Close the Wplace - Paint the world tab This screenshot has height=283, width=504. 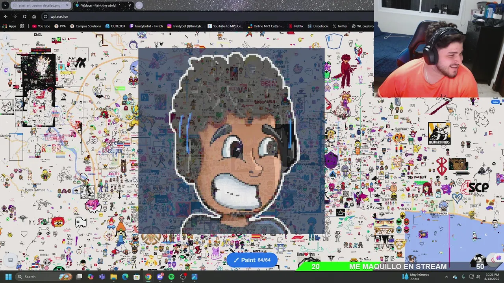pyautogui.click(x=130, y=6)
